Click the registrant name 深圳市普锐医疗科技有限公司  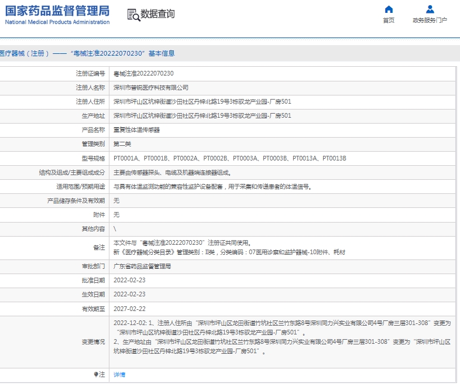click(x=150, y=87)
